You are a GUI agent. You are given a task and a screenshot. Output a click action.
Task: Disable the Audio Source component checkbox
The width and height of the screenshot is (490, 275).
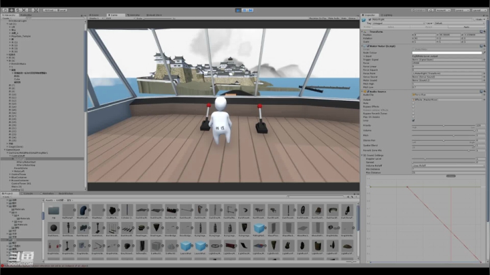(x=368, y=92)
